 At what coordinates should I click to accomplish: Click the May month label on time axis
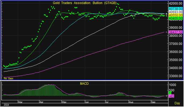(64, 102)
